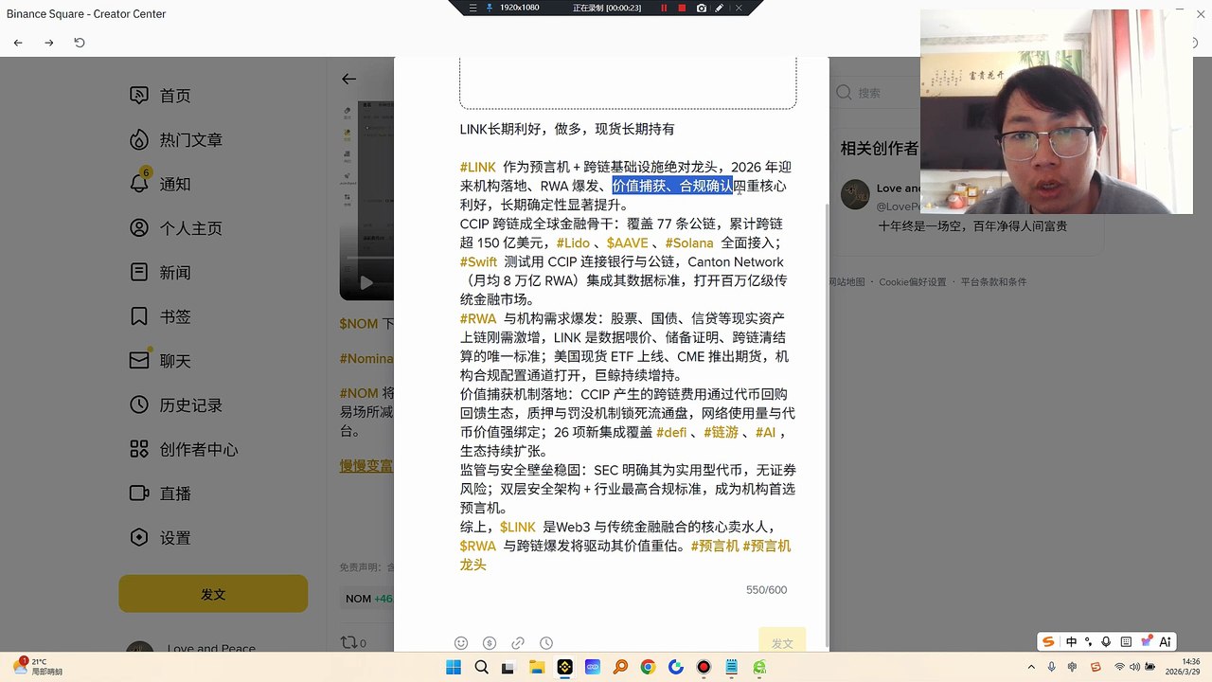1212x682 pixels.
Task: Click the Cookie偏好设置 footer link
Action: (x=913, y=282)
